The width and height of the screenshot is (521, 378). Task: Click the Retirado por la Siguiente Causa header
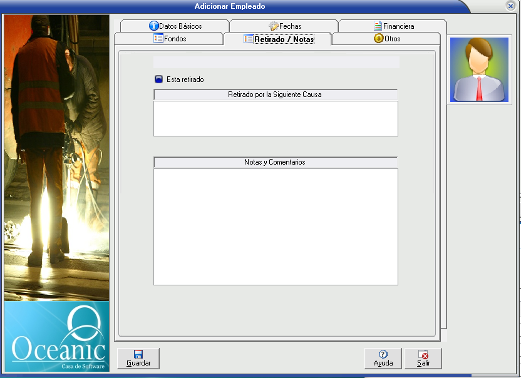276,94
